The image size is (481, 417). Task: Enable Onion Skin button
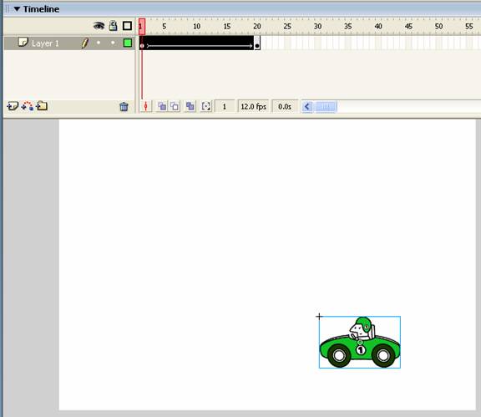tap(162, 107)
